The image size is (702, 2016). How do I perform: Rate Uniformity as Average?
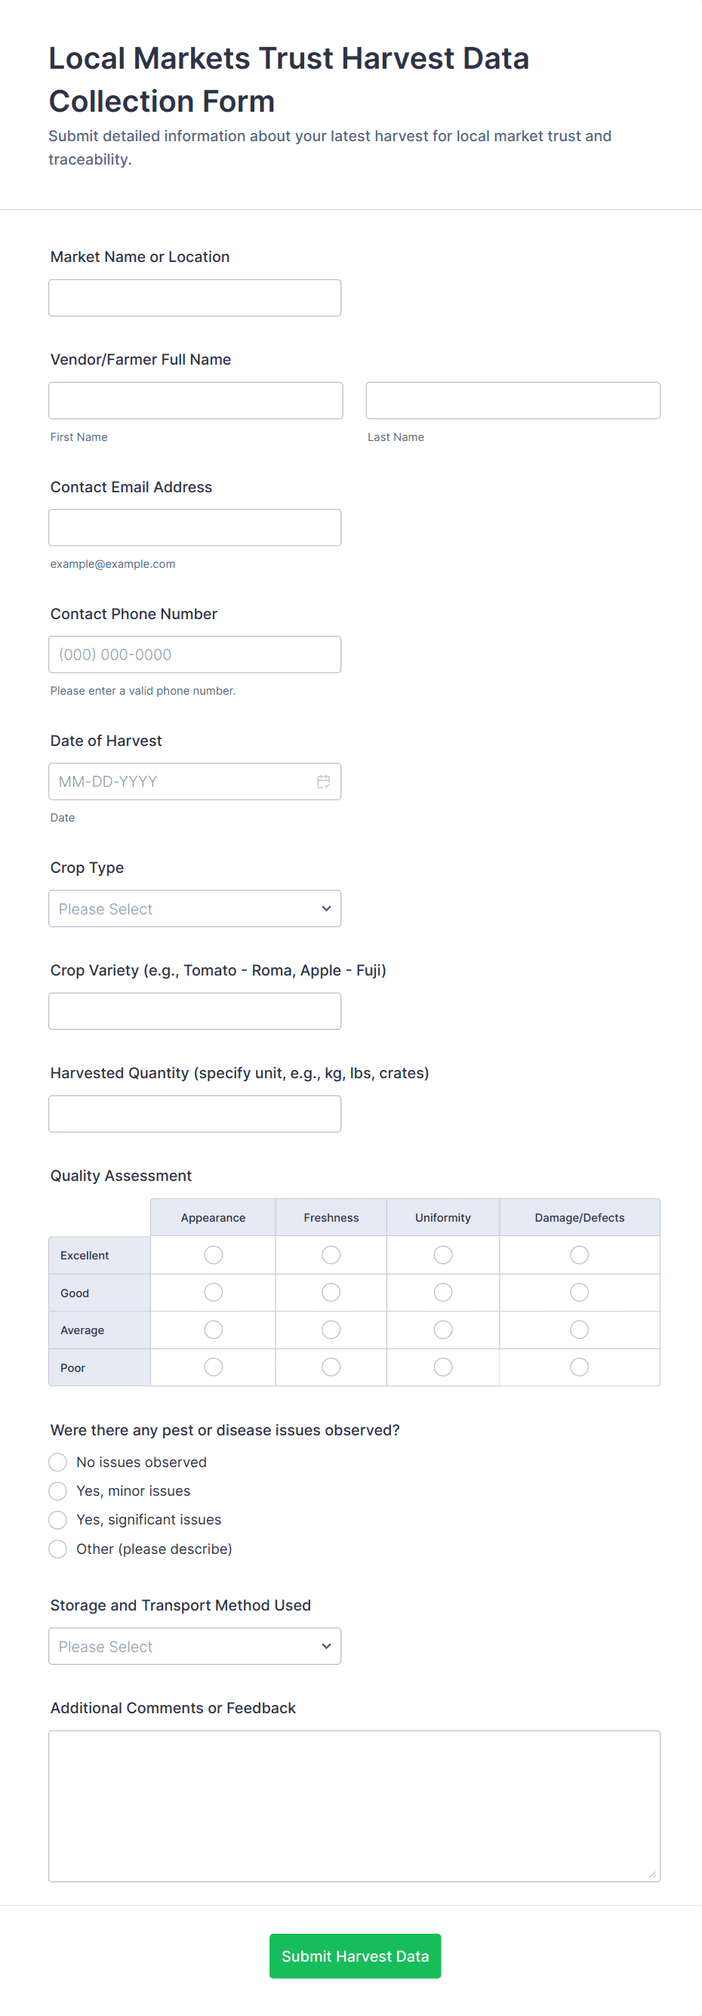443,1330
